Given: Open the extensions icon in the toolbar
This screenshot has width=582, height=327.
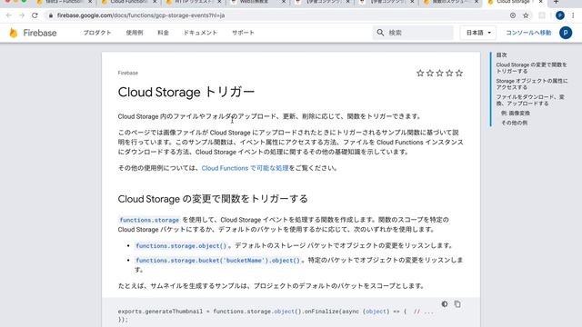Looking at the screenshot, I should tap(542, 15).
